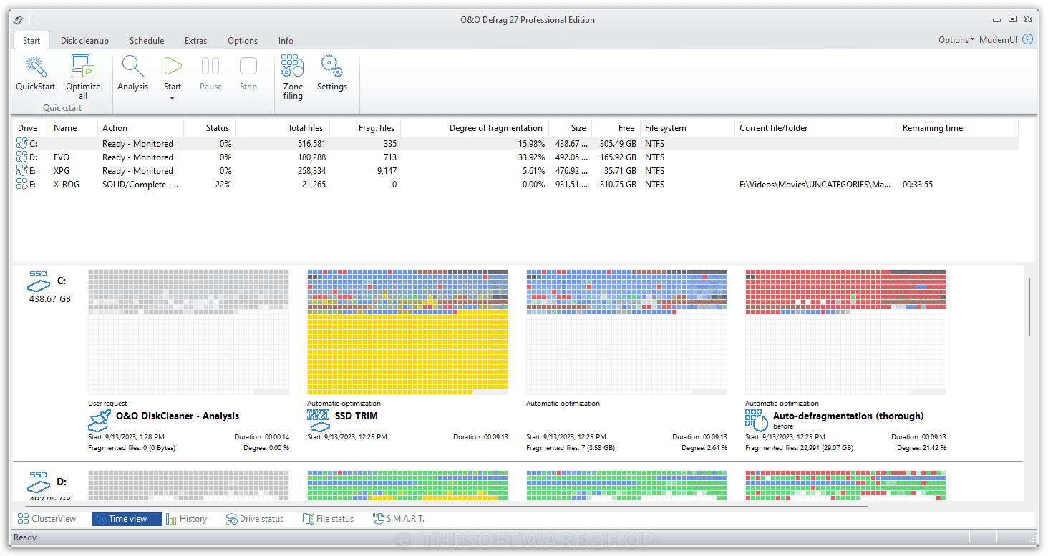Click the title bar pin icon

tap(19, 20)
